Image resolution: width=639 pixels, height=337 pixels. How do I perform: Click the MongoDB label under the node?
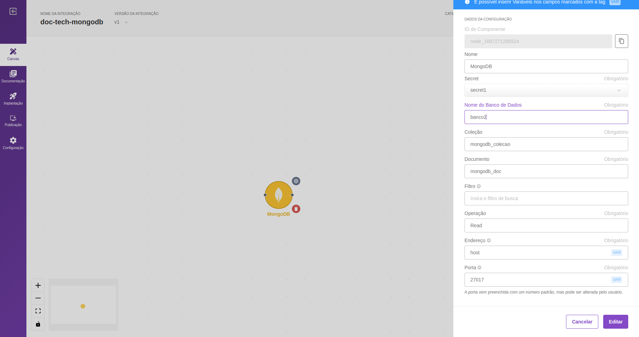[278, 214]
